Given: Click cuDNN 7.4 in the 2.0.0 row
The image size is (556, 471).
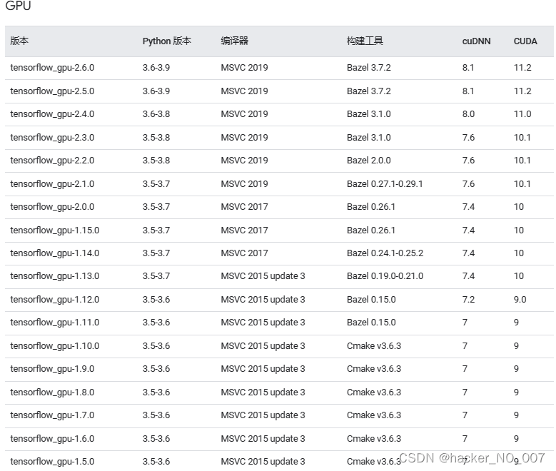Looking at the screenshot, I should [468, 207].
